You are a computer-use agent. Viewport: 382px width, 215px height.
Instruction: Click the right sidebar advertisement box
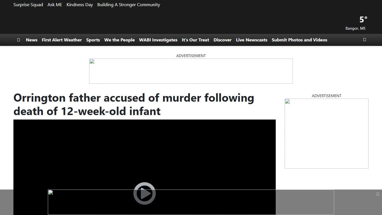tap(326, 133)
